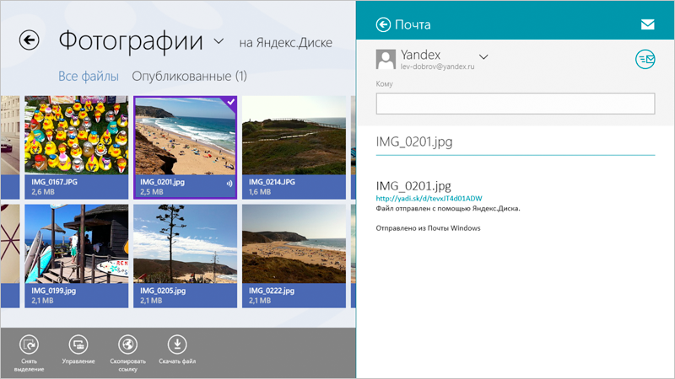The height and width of the screenshot is (379, 675).
Task: Click the IMG_0201.jpg heading in message body
Action: (413, 186)
